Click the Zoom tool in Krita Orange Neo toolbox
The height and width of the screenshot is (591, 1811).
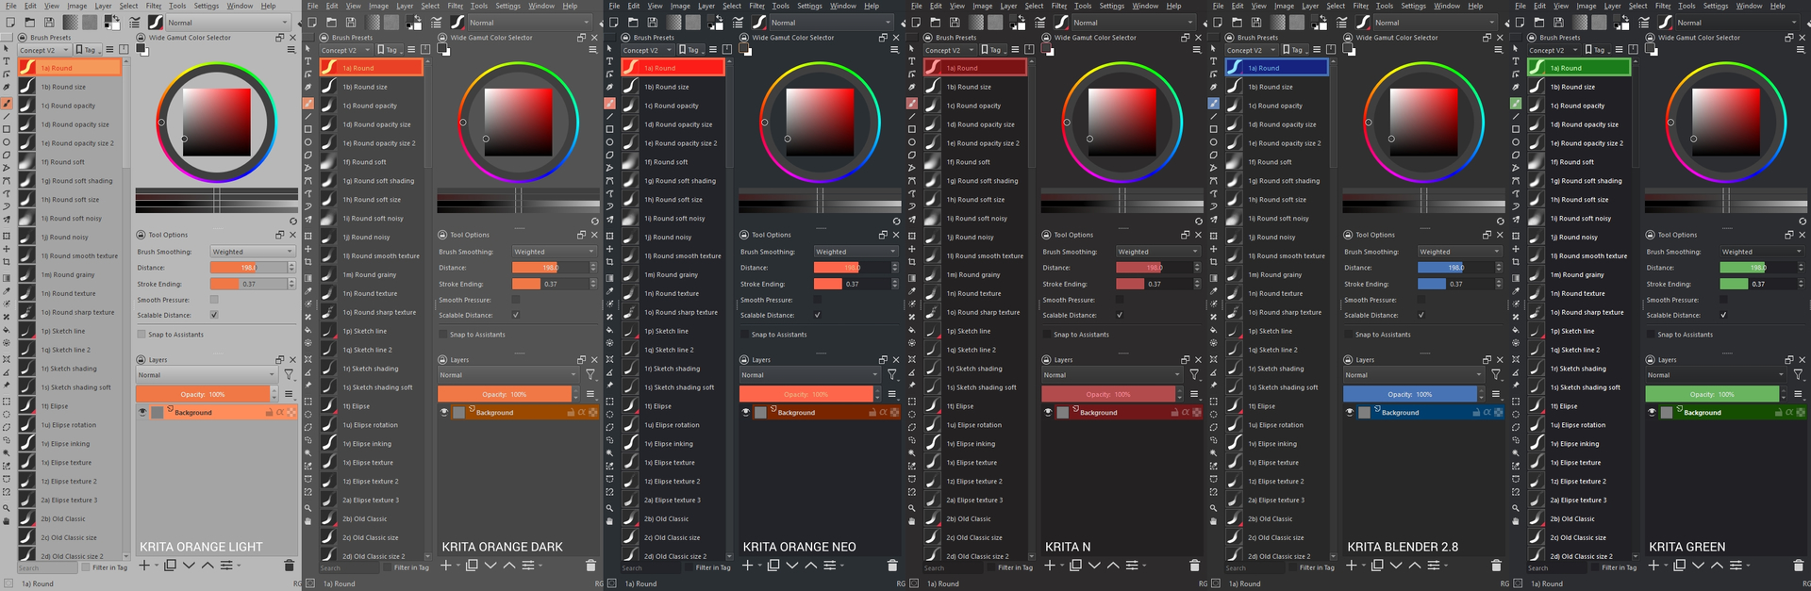(x=610, y=508)
